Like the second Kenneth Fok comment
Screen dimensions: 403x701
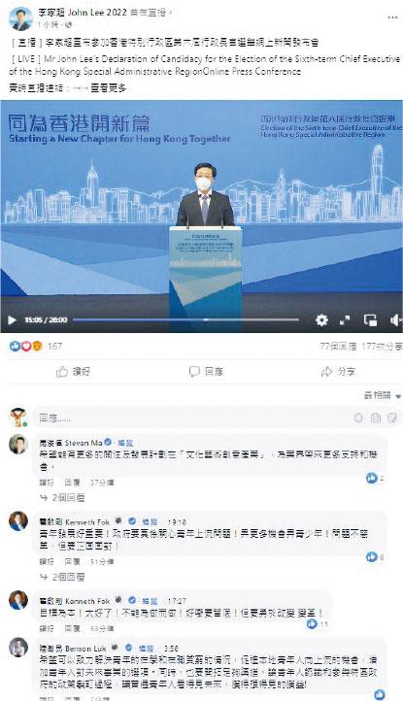coord(47,628)
